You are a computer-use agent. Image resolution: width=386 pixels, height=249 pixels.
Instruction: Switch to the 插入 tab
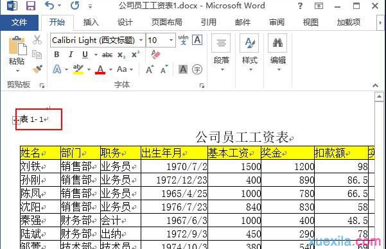(91, 22)
